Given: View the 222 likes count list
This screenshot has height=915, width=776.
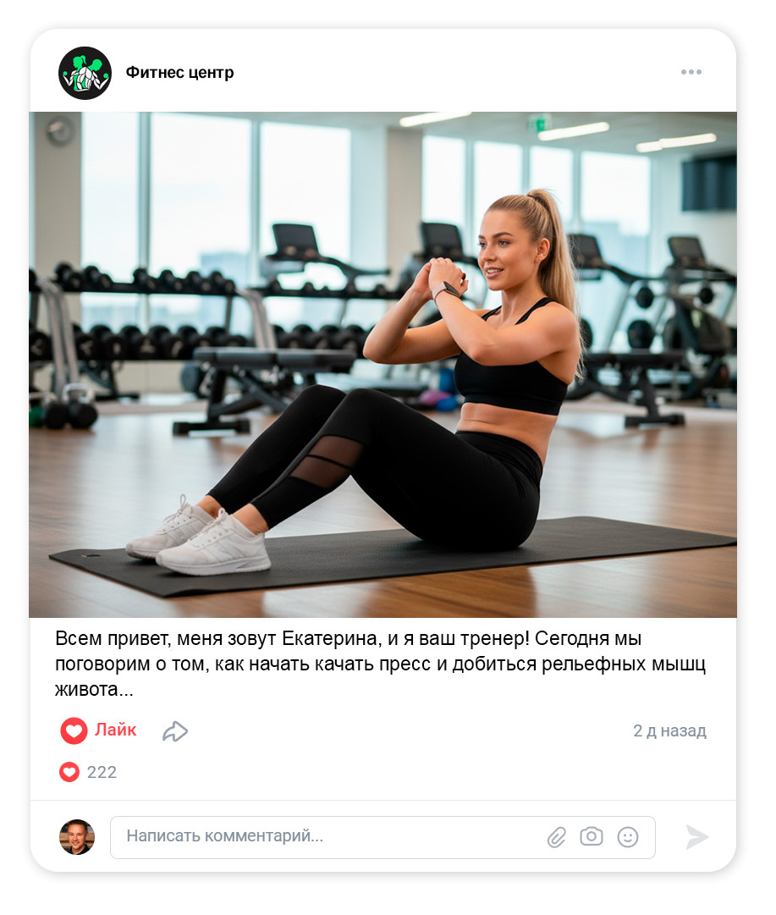Looking at the screenshot, I should [x=102, y=772].
